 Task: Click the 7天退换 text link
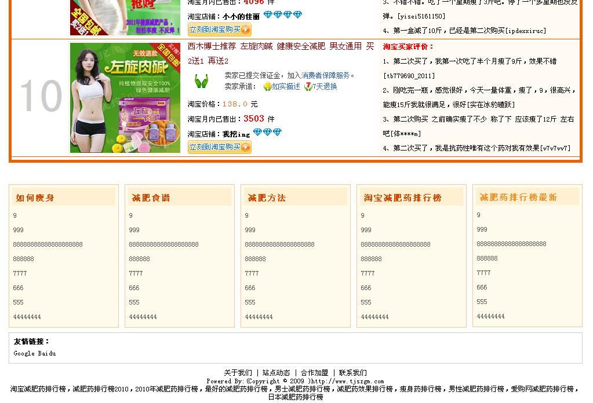coord(325,86)
